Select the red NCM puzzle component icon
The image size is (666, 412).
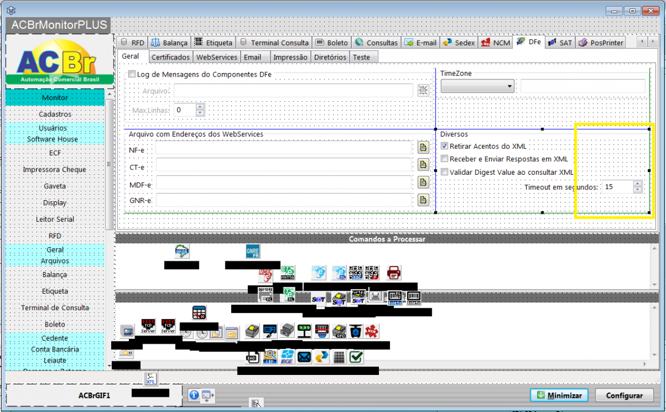click(x=372, y=331)
